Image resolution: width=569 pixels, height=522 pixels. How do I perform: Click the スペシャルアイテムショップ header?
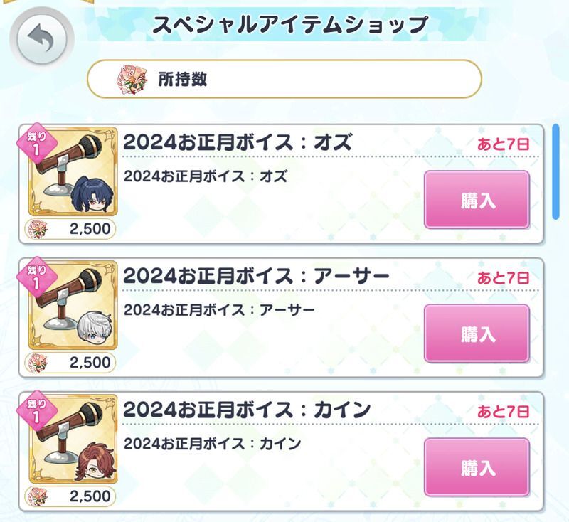[x=289, y=25]
